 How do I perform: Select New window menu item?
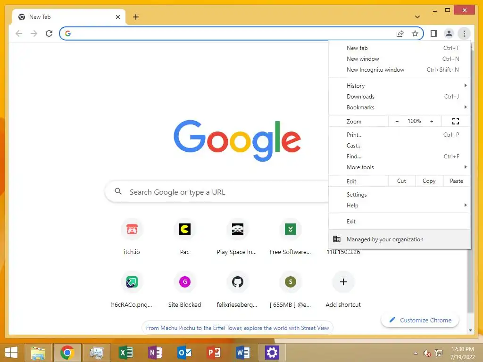[x=400, y=59]
